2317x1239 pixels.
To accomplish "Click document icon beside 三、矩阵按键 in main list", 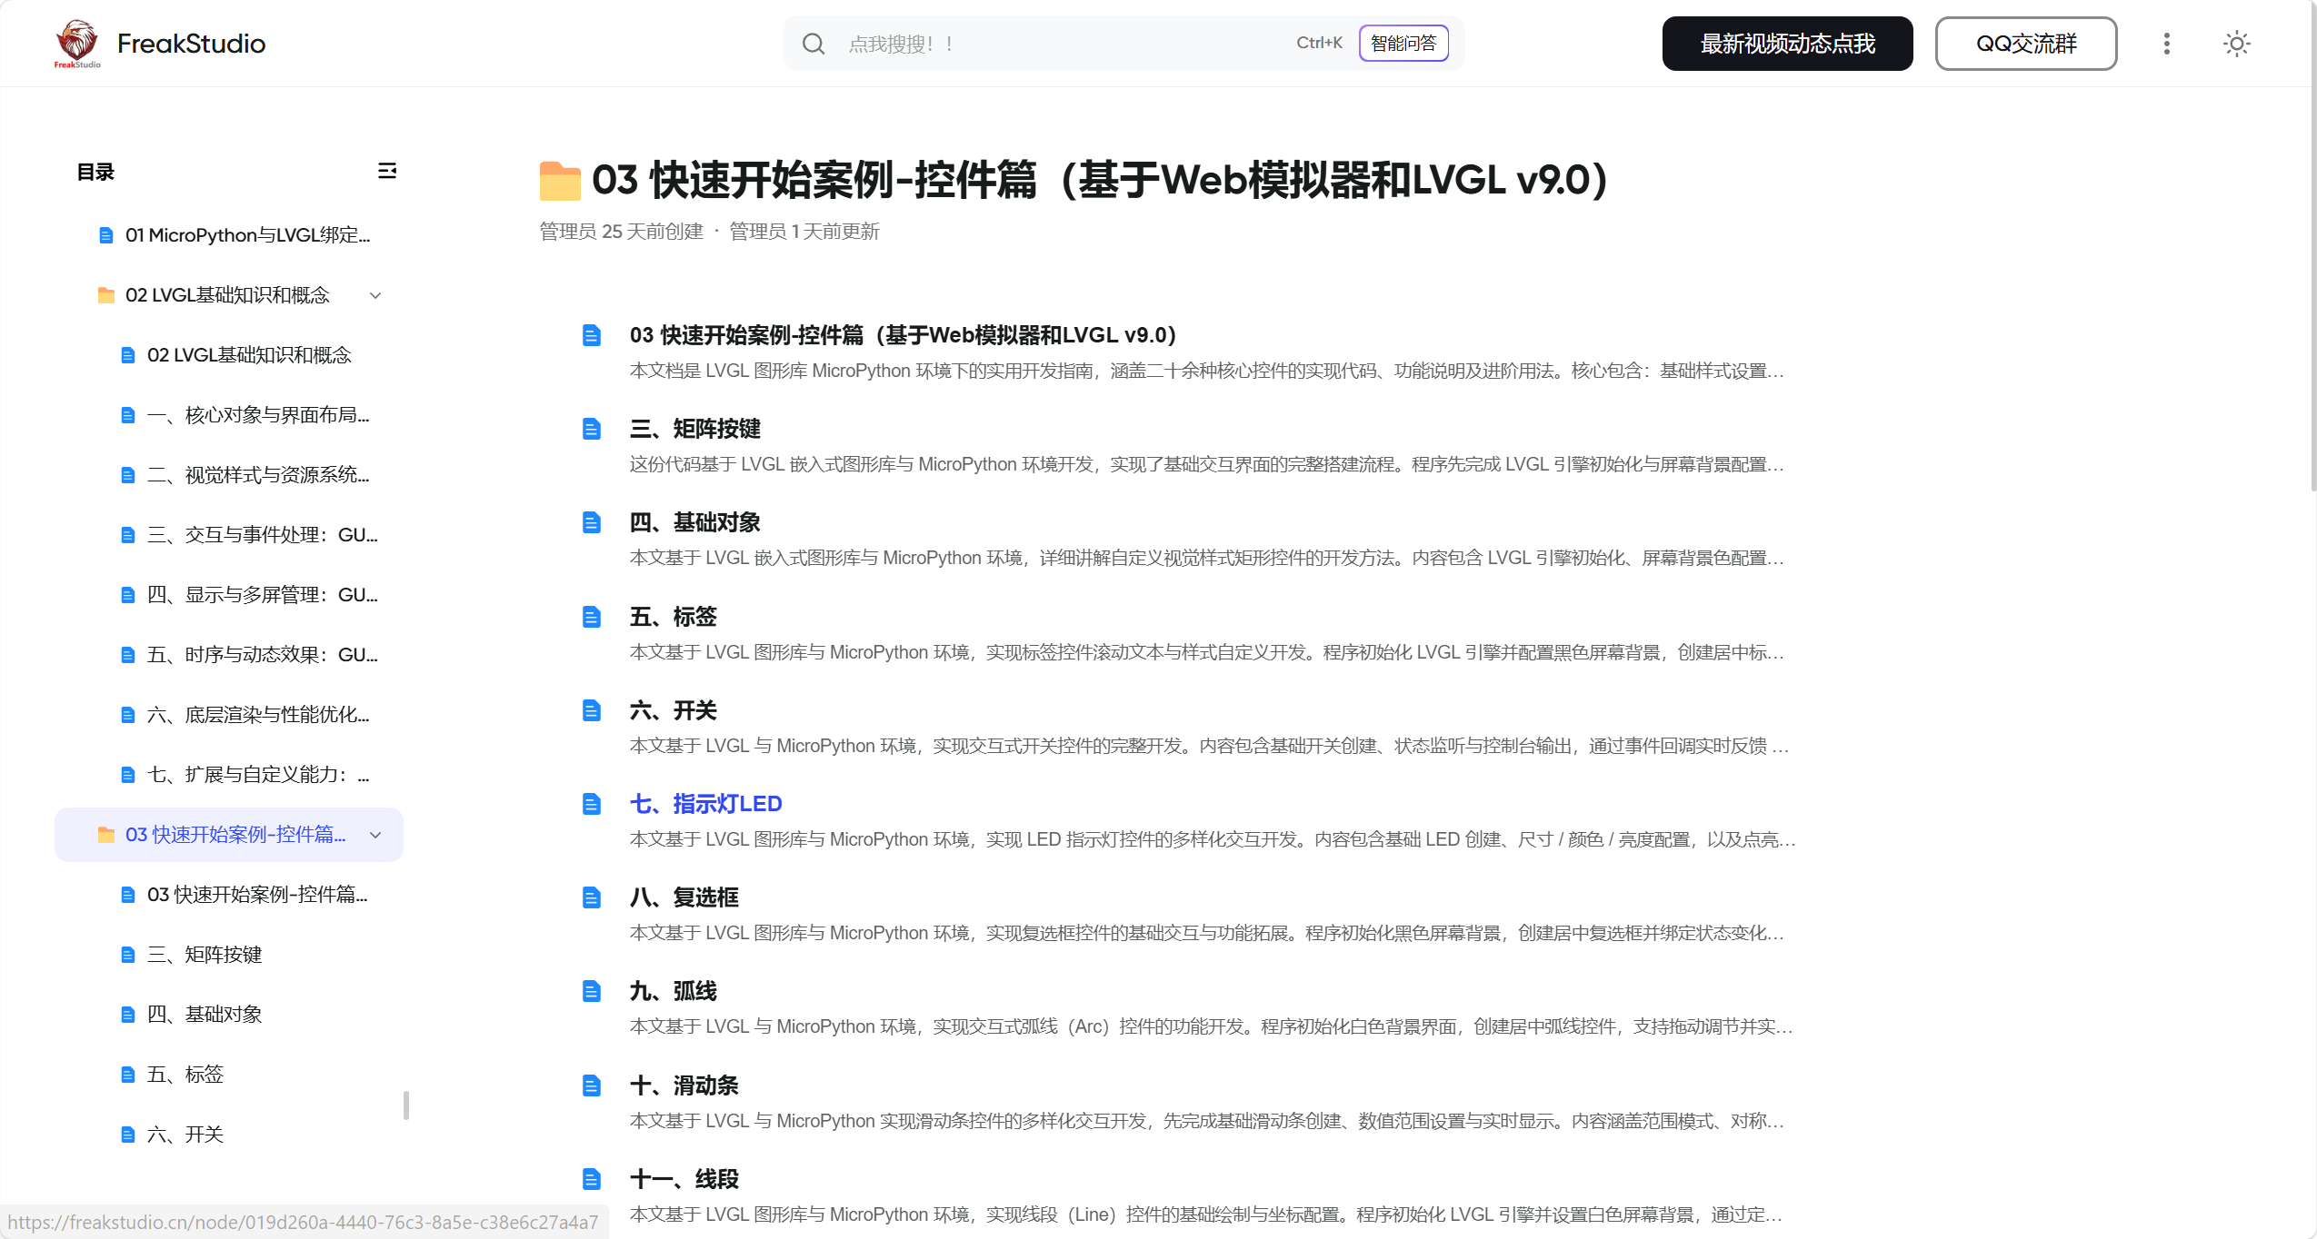I will [592, 429].
